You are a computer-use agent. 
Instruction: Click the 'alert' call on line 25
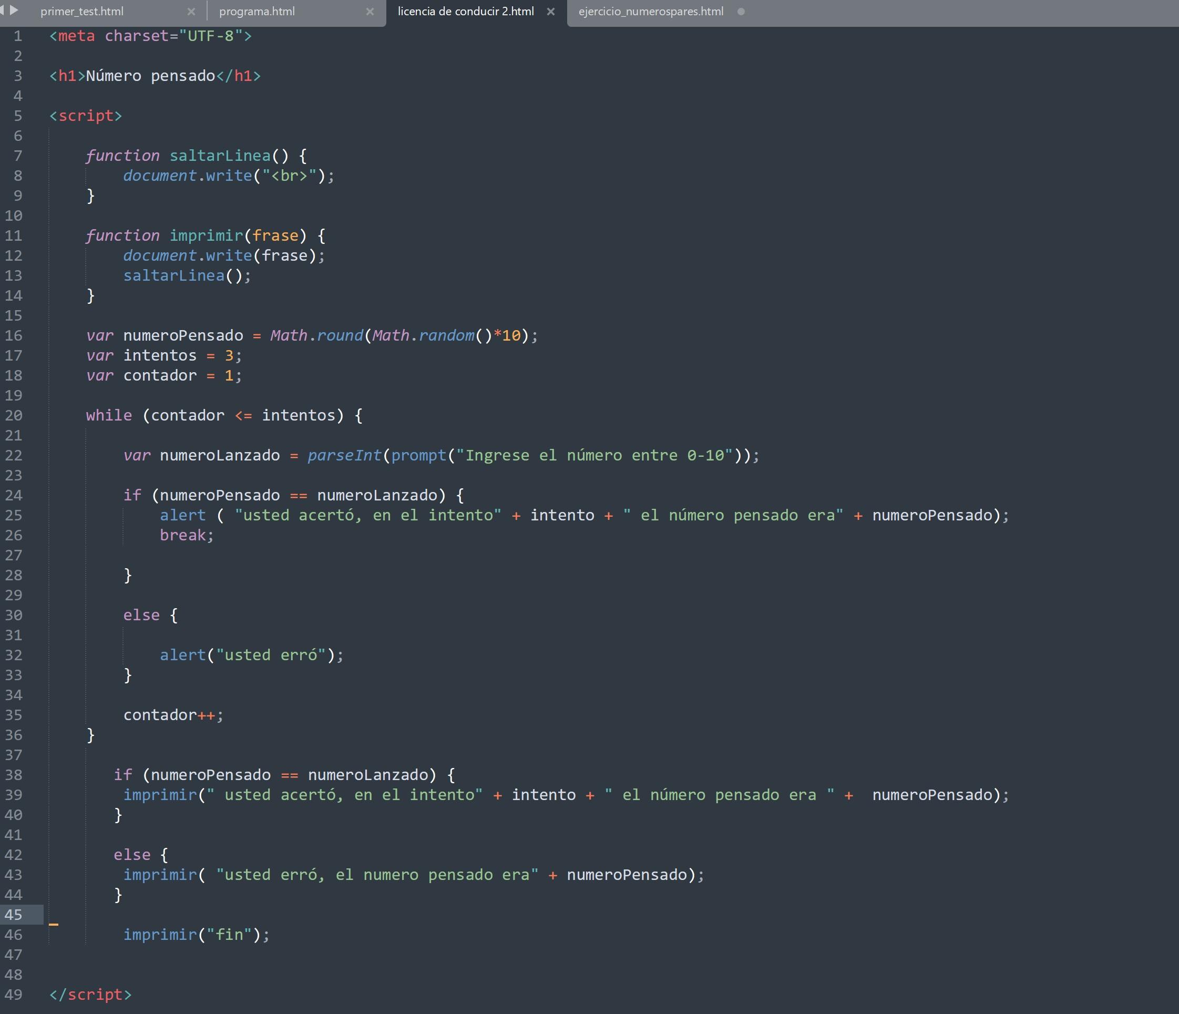(x=182, y=515)
